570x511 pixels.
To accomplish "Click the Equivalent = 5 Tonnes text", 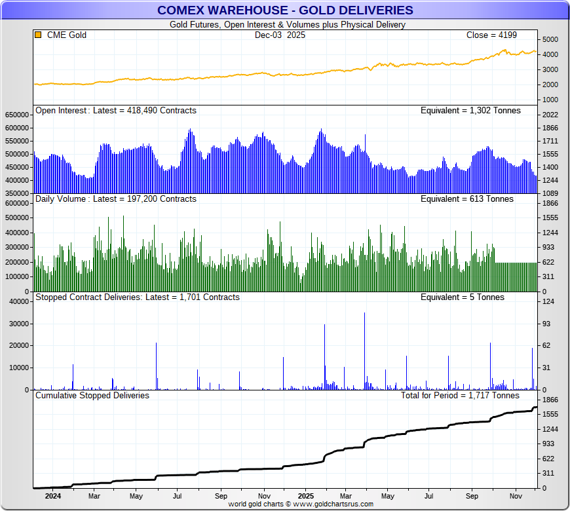I will coord(462,297).
